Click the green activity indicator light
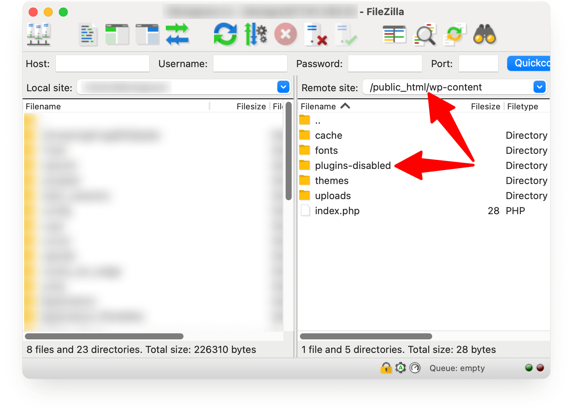Screen dimensions: 572x411 tap(529, 368)
